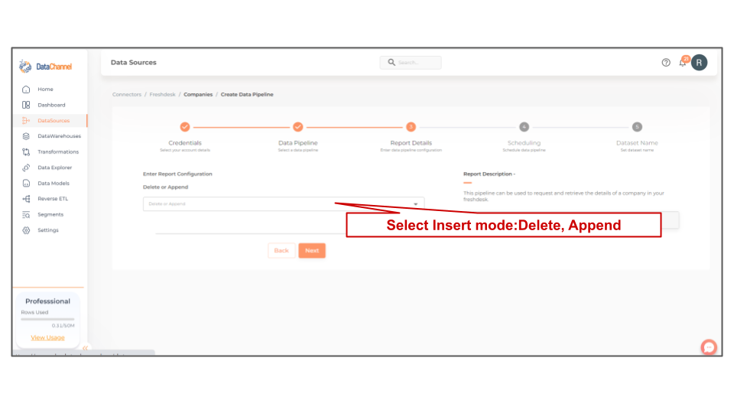Open the View Usage link
This screenshot has width=734, height=413.
coord(47,337)
